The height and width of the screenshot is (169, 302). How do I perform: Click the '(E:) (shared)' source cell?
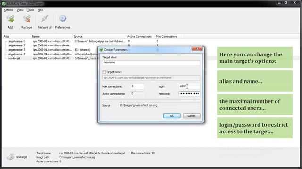coord(82,50)
